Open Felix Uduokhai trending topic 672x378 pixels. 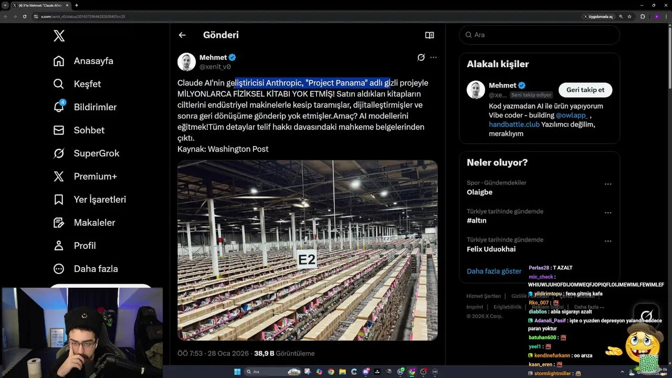point(491,249)
